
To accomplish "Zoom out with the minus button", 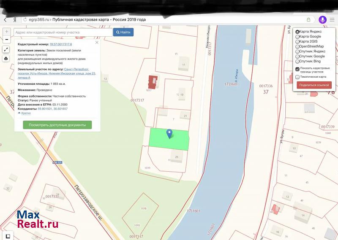I will point(6,39).
